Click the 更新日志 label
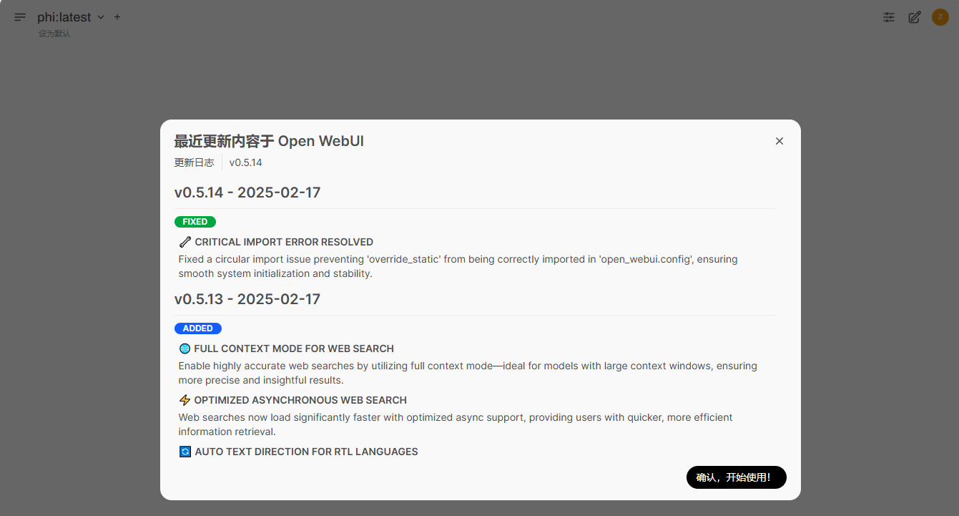 [x=194, y=162]
